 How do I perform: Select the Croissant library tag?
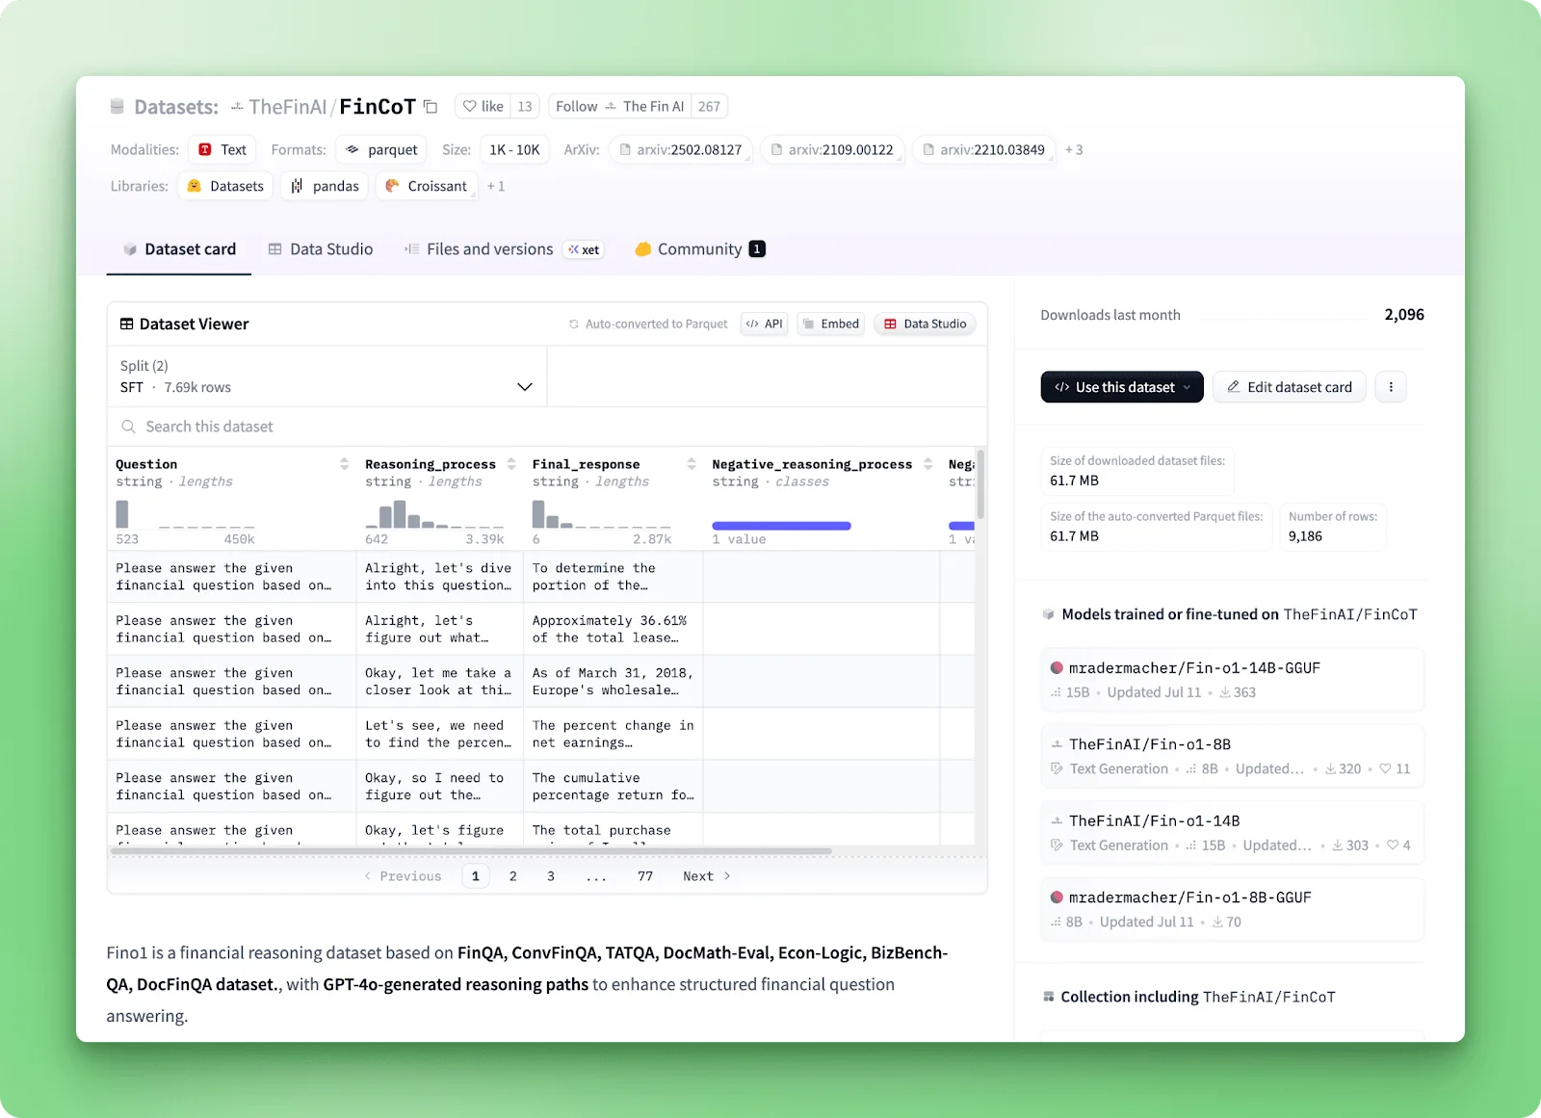[x=426, y=186]
